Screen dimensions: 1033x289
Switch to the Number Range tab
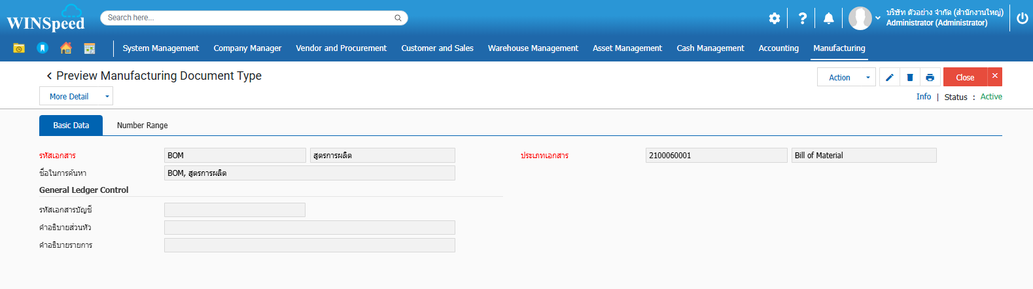pyautogui.click(x=142, y=126)
